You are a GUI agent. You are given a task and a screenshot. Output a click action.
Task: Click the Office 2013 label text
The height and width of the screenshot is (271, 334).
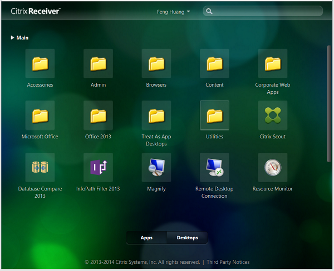pyautogui.click(x=98, y=137)
